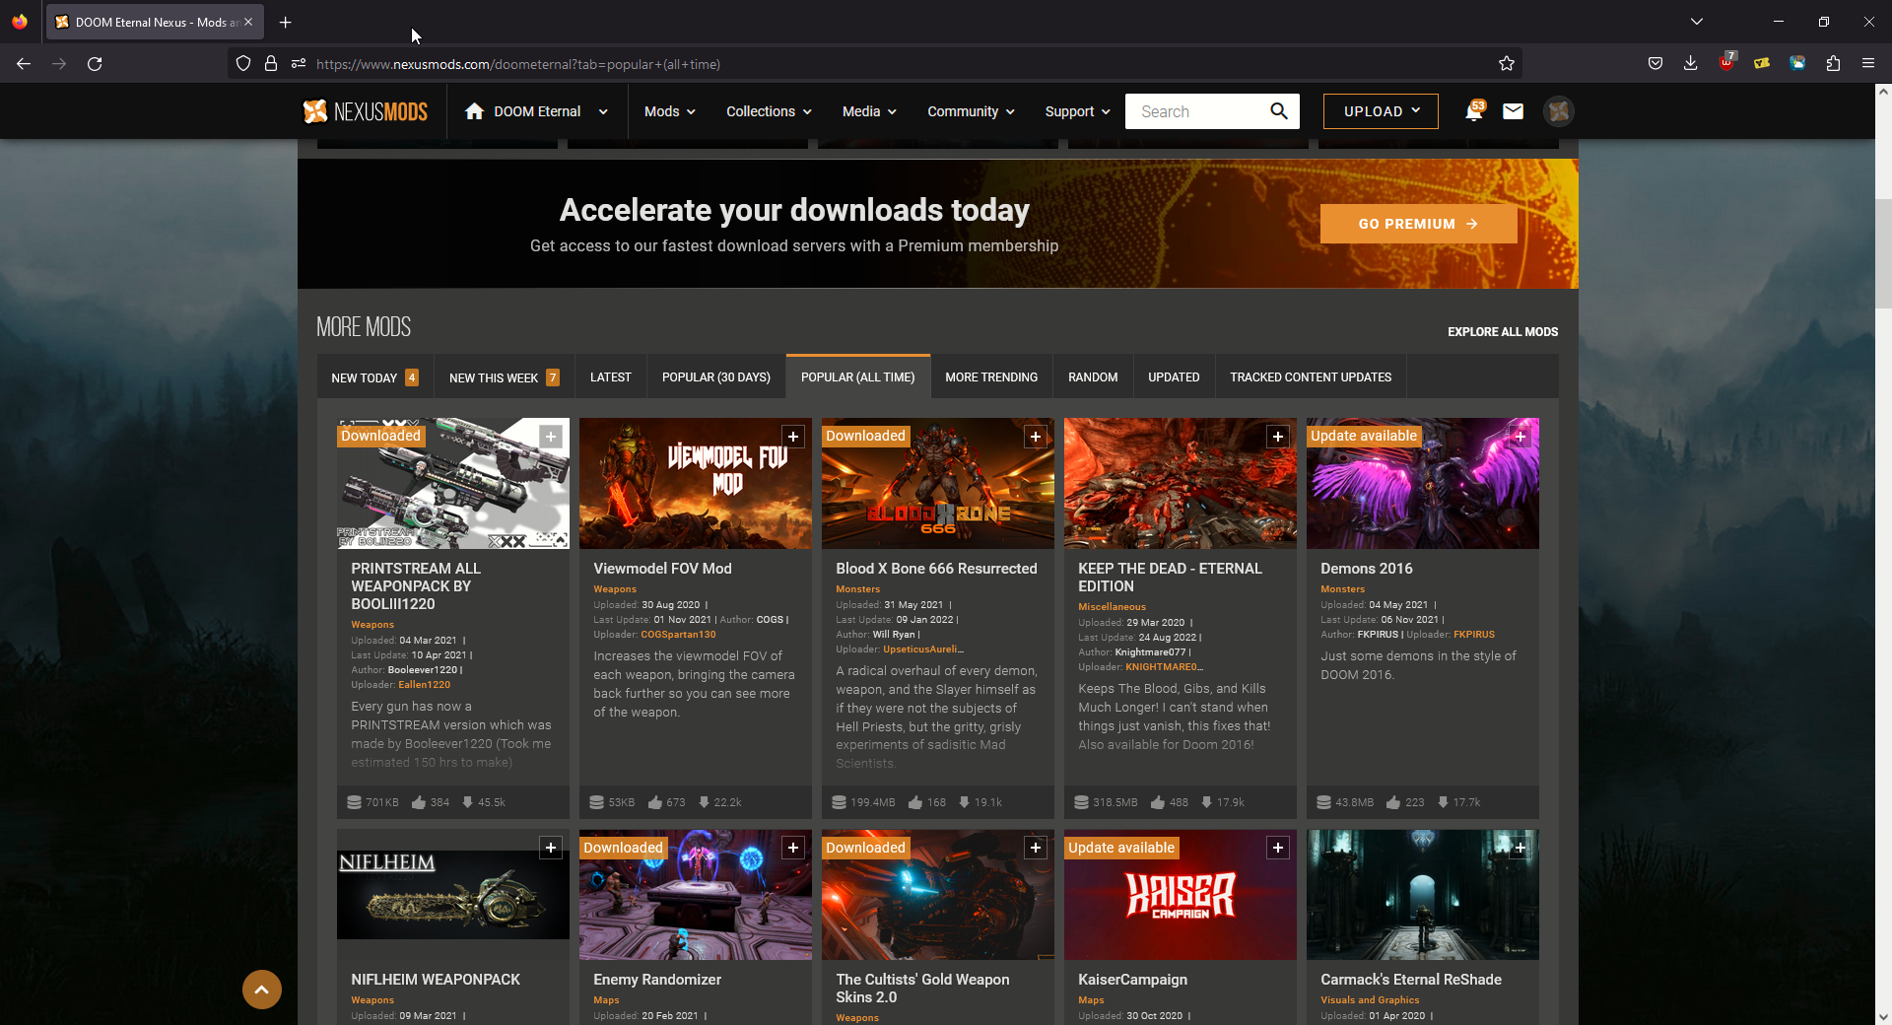
Task: Switch to the More Trending tab
Action: point(991,377)
